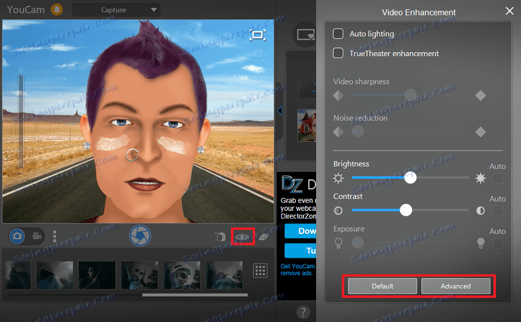Enable Auto checkbox for Brightness
521x322 pixels.
click(x=497, y=178)
